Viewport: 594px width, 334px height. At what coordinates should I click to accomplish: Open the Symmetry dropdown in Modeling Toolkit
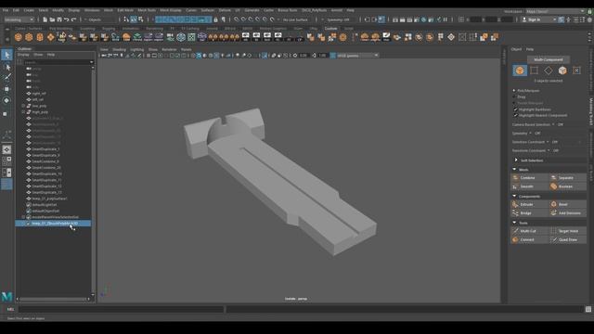coord(530,134)
